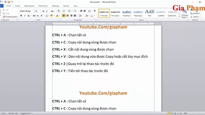Image resolution: width=205 pixels, height=115 pixels.
Task: Show or hide paragraph marks
Action: tap(95, 11)
